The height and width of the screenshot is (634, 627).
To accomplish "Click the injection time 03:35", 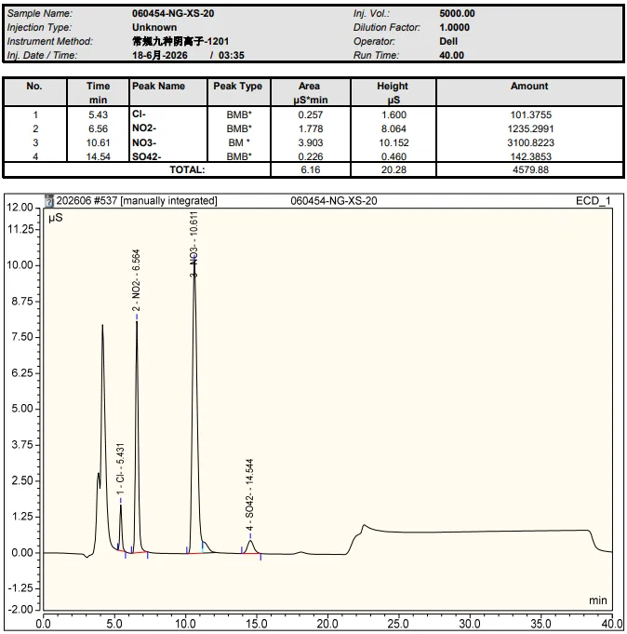I will tap(231, 56).
